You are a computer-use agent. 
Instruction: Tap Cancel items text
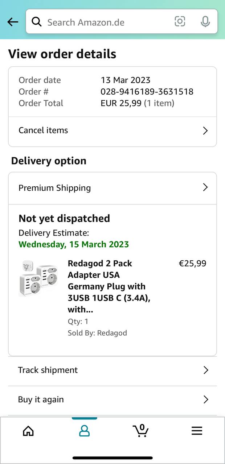(x=43, y=130)
